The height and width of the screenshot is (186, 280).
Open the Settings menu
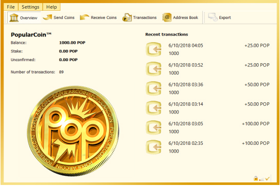click(x=30, y=7)
